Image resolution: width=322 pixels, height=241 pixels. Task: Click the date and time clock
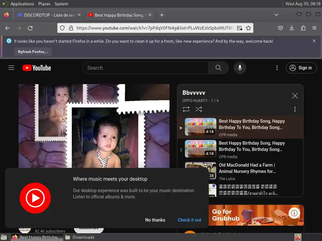(x=303, y=4)
